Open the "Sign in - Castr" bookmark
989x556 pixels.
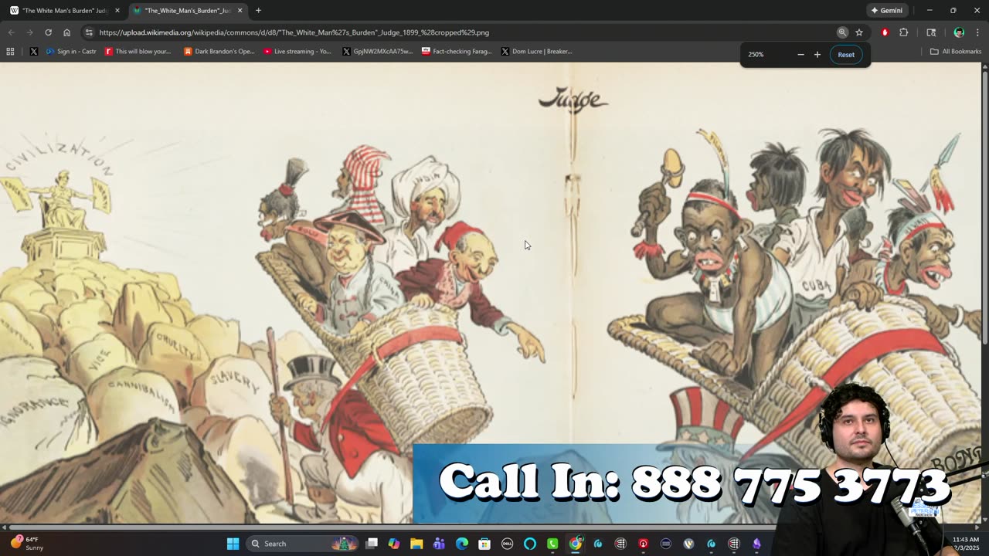(x=71, y=52)
